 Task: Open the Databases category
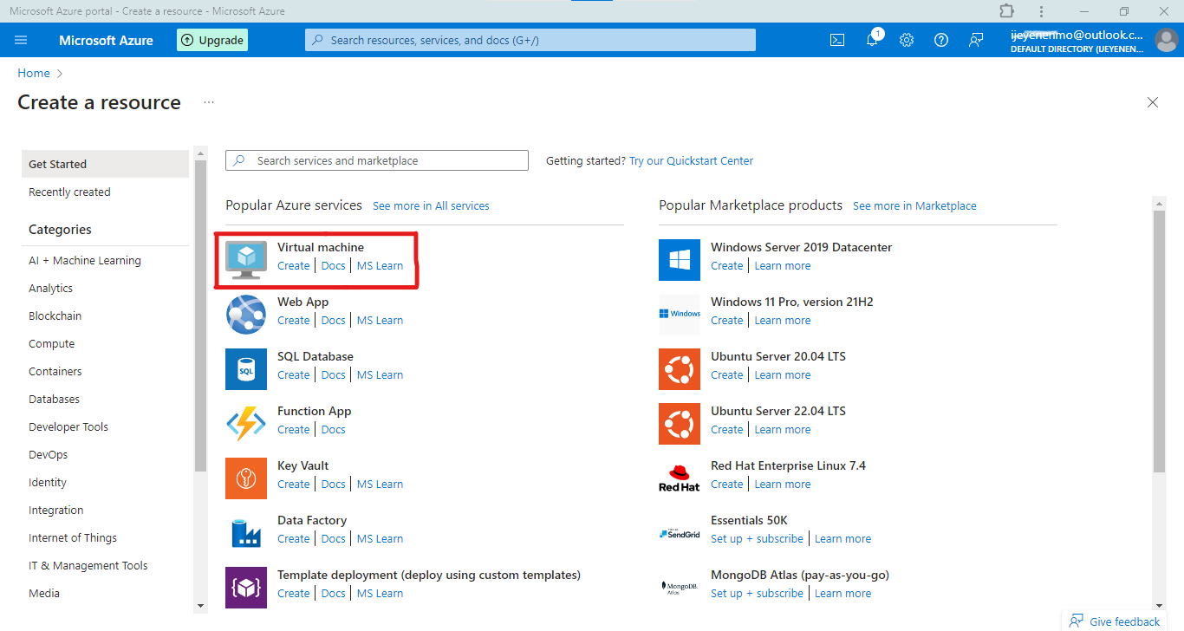point(54,400)
